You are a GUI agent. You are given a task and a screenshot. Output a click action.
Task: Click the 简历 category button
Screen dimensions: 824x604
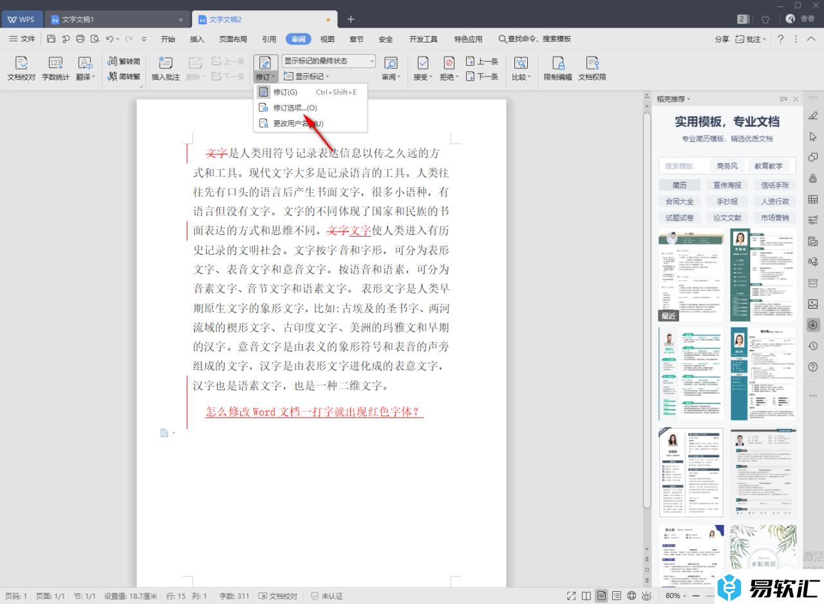679,185
